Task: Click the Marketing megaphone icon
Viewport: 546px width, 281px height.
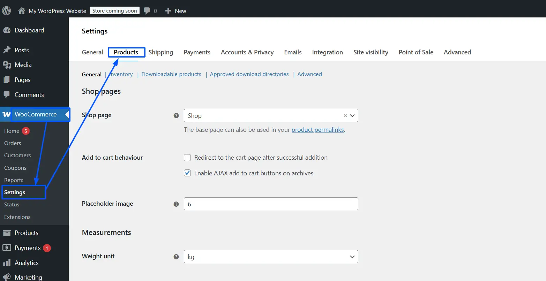Action: click(x=7, y=277)
